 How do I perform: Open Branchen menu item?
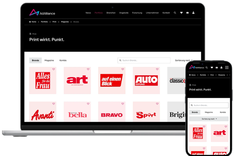click(x=111, y=13)
